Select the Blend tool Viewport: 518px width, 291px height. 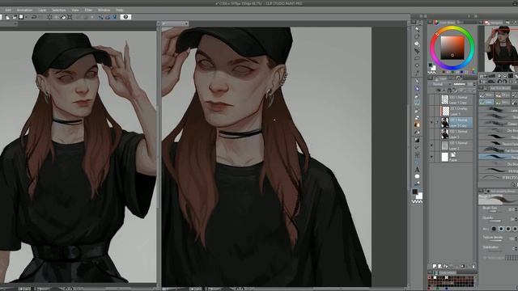pyautogui.click(x=418, y=124)
